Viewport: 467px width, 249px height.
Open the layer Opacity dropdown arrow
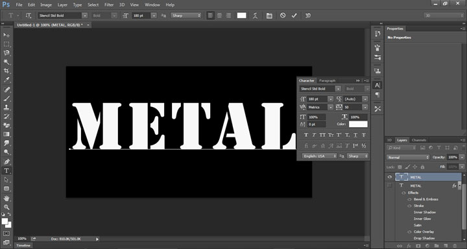pyautogui.click(x=462, y=158)
